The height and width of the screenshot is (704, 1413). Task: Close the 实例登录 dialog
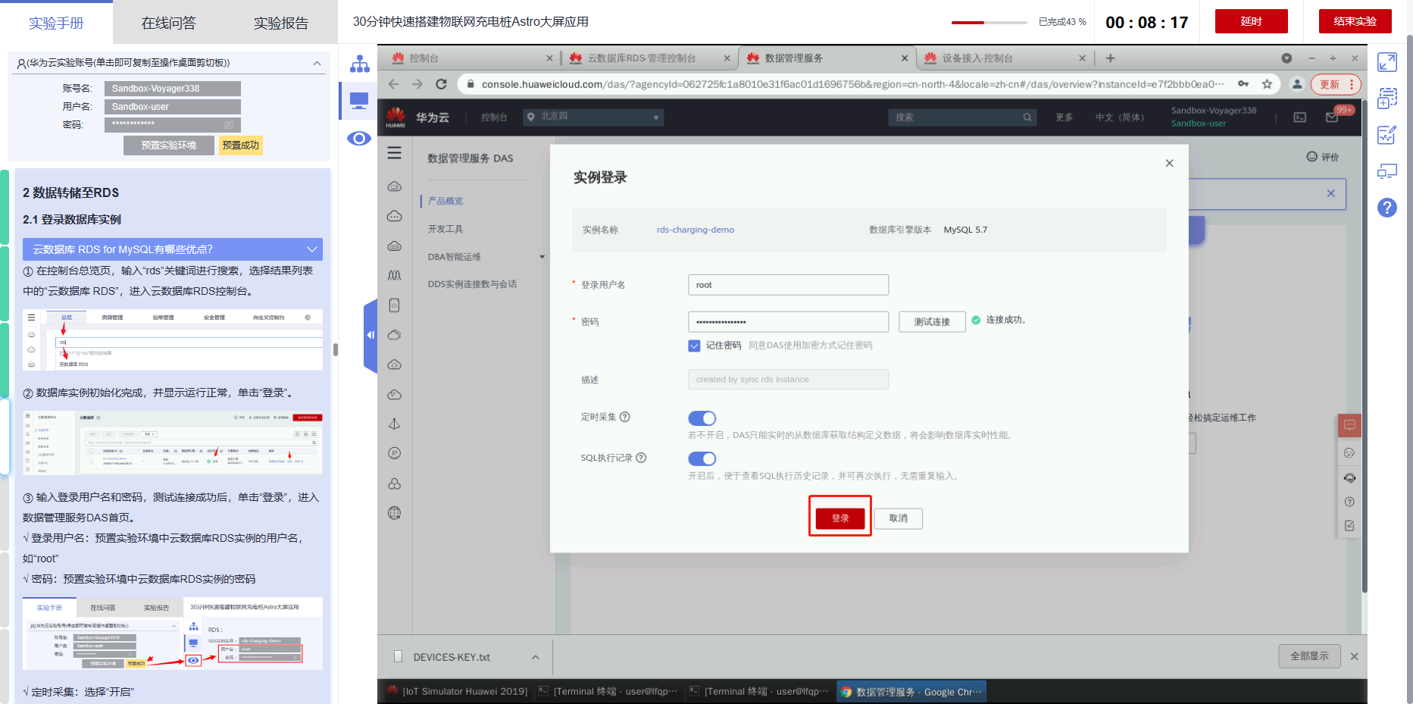(1169, 163)
